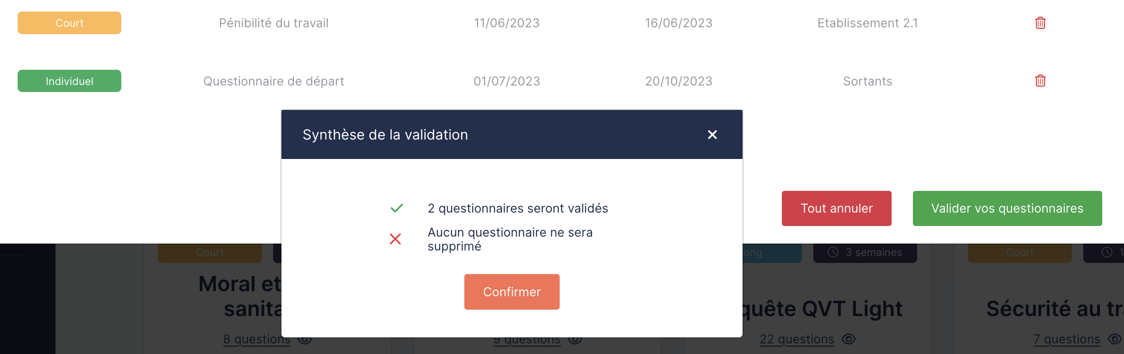Click the green checkmark validation icon

(397, 208)
